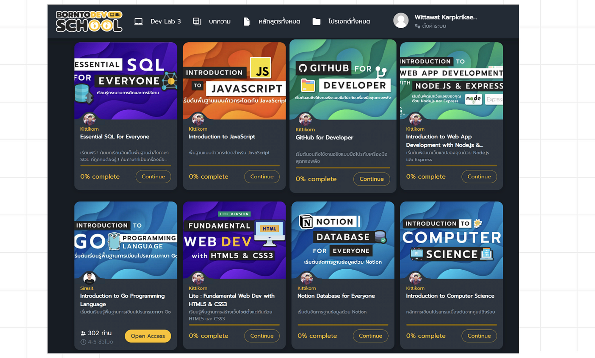The image size is (595, 358).
Task: Open the หลักสูตรทั้งหมด menu item
Action: tap(279, 21)
